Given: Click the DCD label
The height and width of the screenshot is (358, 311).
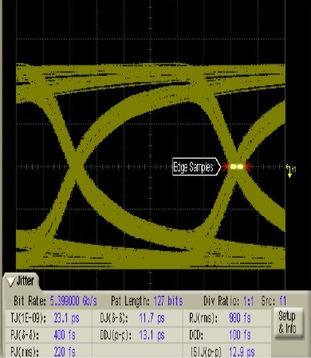Looking at the screenshot, I should click(x=196, y=335).
